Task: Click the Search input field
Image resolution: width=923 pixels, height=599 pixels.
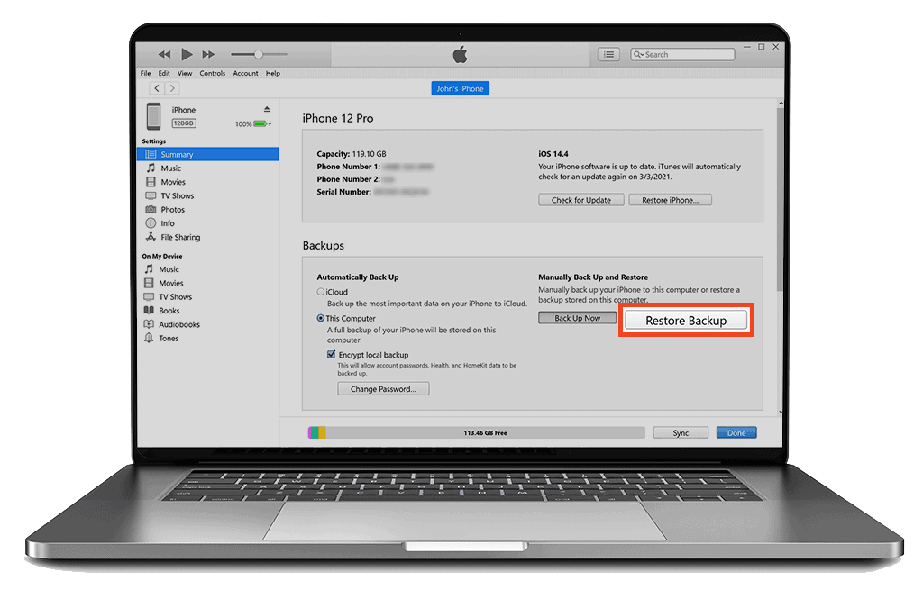Action: tap(682, 55)
